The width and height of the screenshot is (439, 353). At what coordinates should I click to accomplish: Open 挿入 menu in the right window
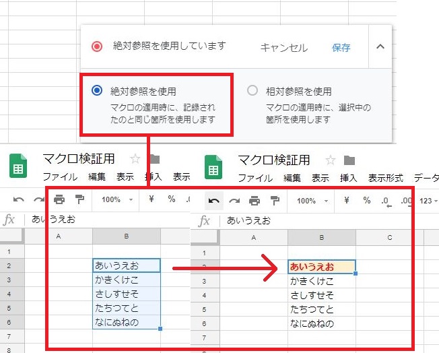click(349, 178)
